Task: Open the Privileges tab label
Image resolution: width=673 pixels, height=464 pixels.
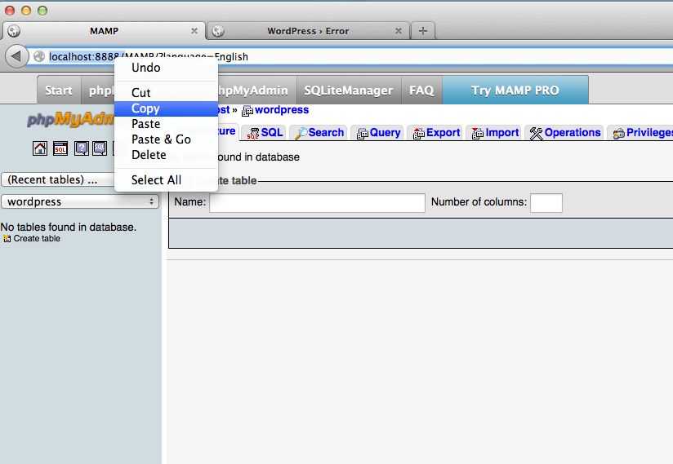Action: (649, 133)
